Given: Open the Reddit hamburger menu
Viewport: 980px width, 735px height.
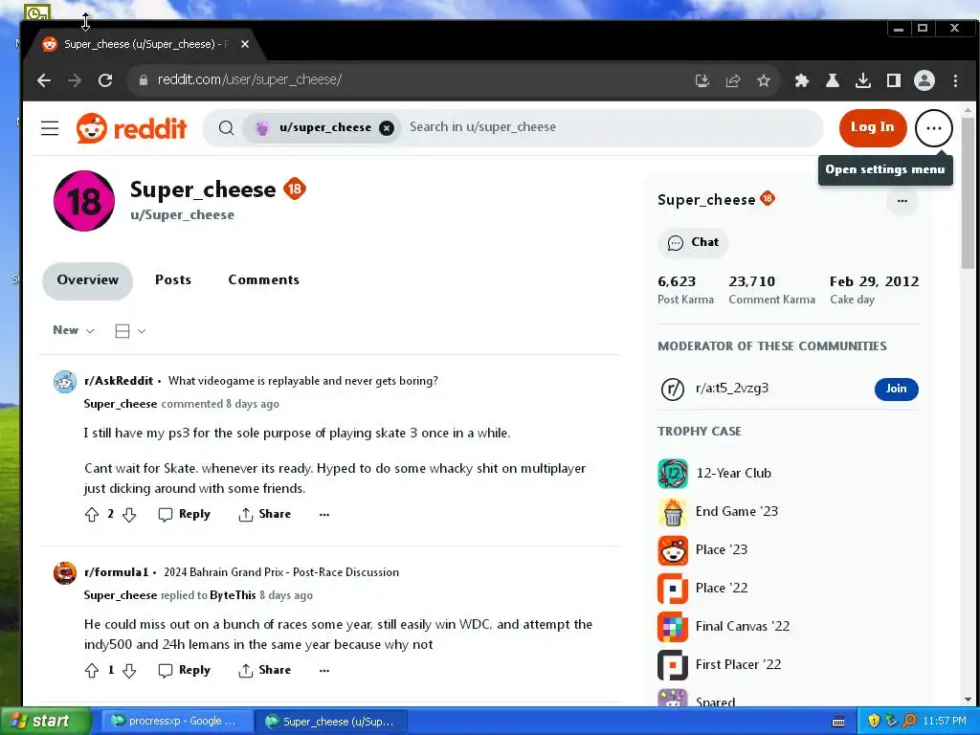Looking at the screenshot, I should [x=50, y=128].
